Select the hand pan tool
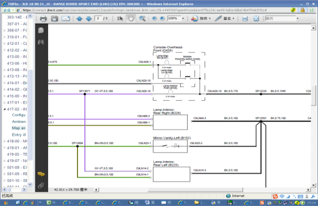 pos(131,19)
